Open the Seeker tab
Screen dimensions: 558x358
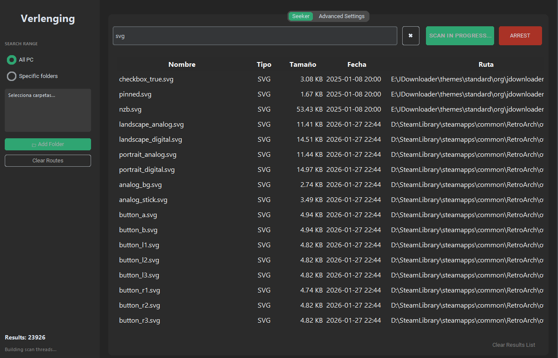[x=301, y=16]
